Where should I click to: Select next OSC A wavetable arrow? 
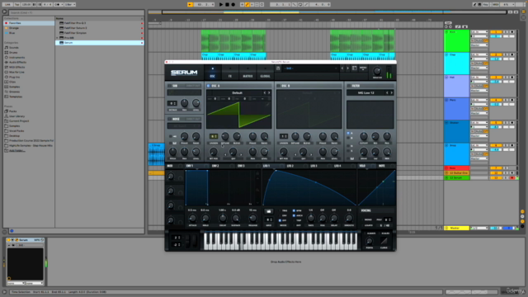click(x=269, y=92)
